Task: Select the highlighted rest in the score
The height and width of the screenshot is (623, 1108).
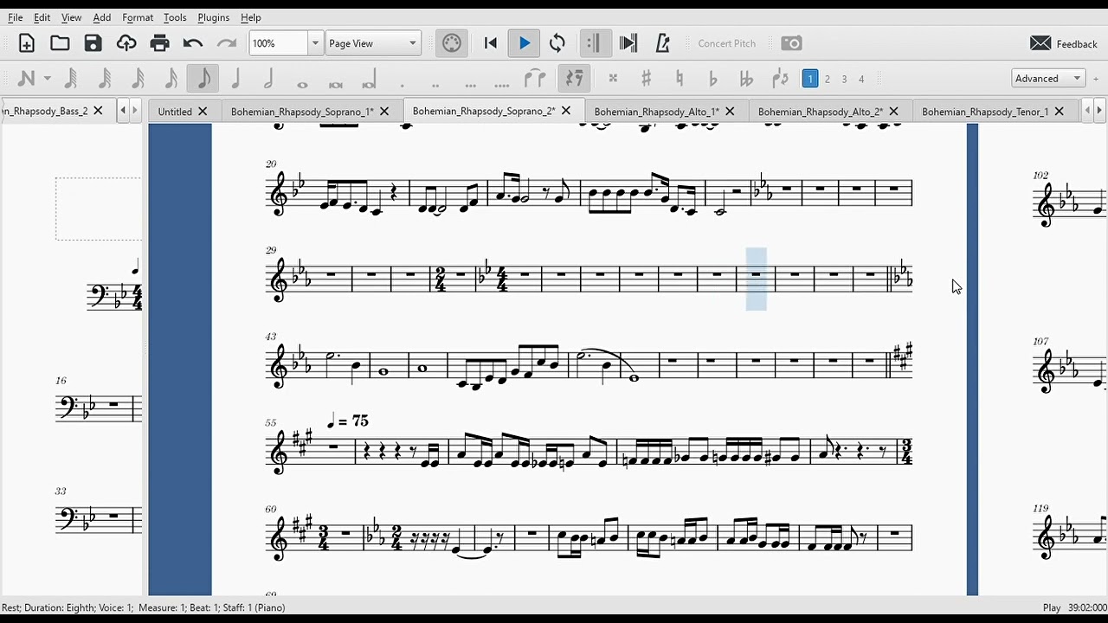Action: [756, 275]
